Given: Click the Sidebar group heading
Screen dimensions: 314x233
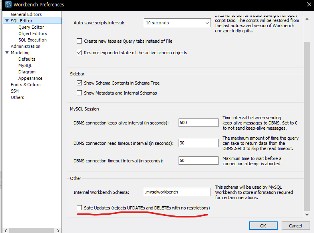Looking at the screenshot, I should (77, 74).
